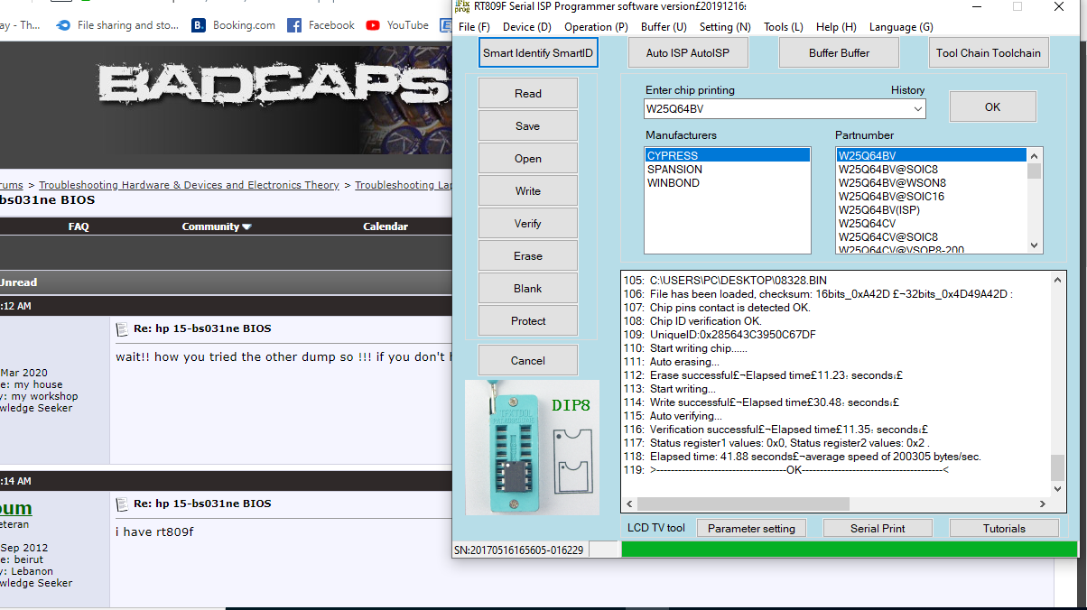The height and width of the screenshot is (610, 1087).
Task: Open the Buffer (U) menu
Action: tap(664, 27)
